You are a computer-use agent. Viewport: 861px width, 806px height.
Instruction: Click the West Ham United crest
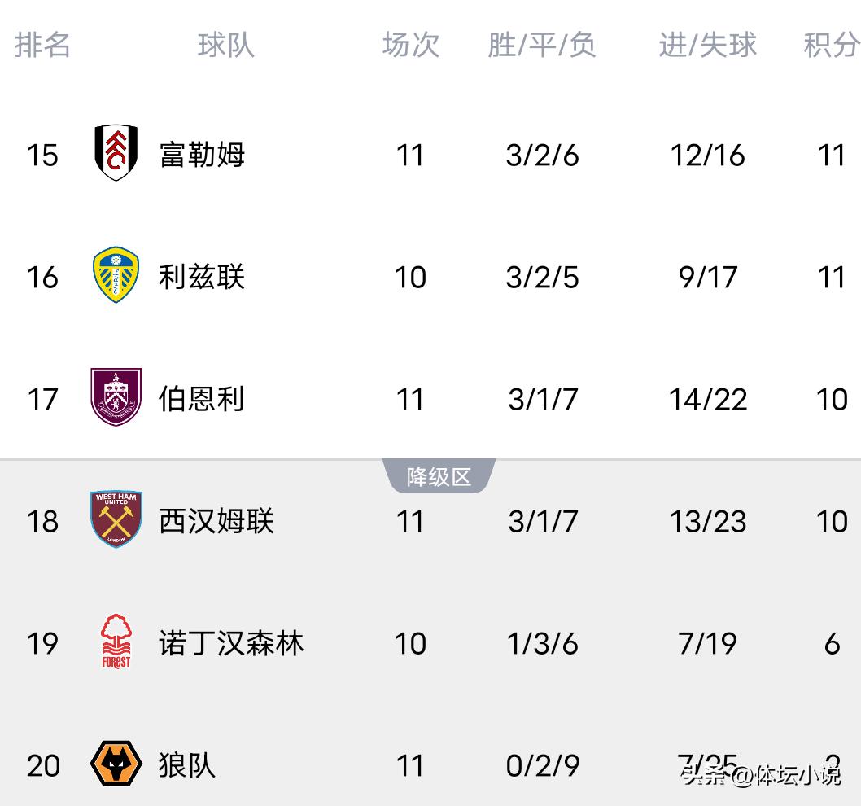(x=116, y=519)
